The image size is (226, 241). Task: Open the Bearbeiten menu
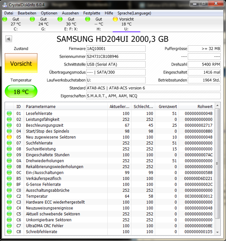[27, 13]
